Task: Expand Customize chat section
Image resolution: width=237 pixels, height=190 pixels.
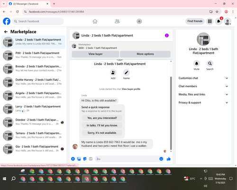Action: (203, 78)
